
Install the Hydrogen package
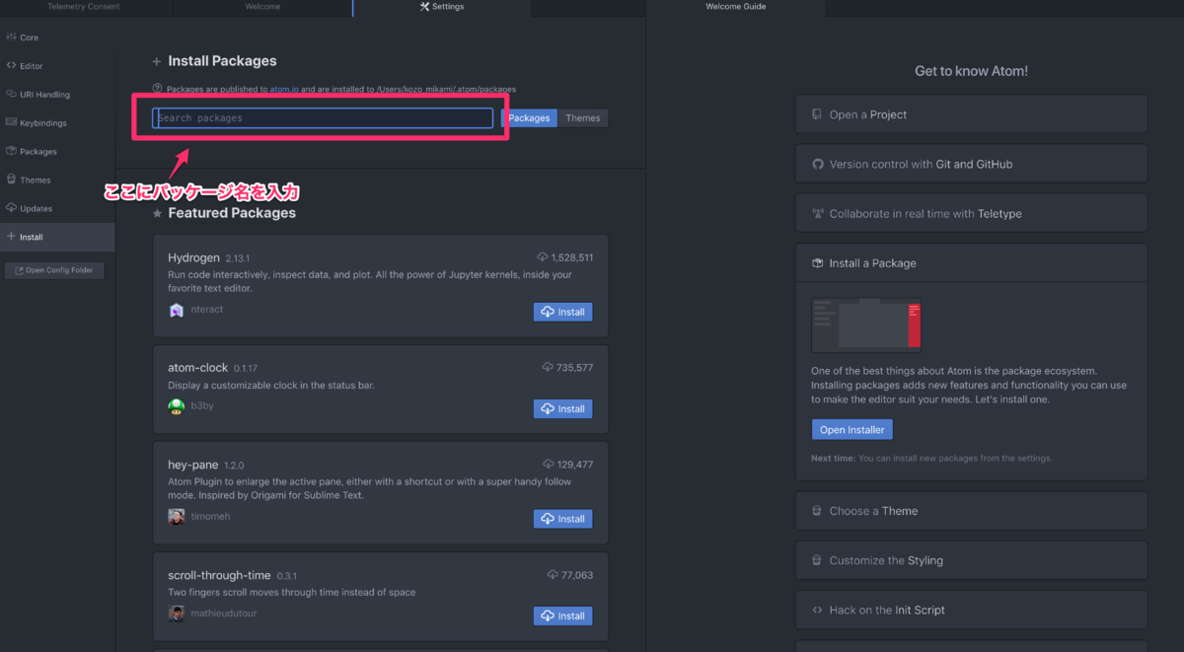(563, 312)
